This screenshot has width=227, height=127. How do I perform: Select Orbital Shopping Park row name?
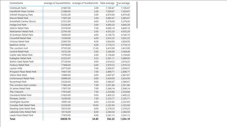pos(21,15)
